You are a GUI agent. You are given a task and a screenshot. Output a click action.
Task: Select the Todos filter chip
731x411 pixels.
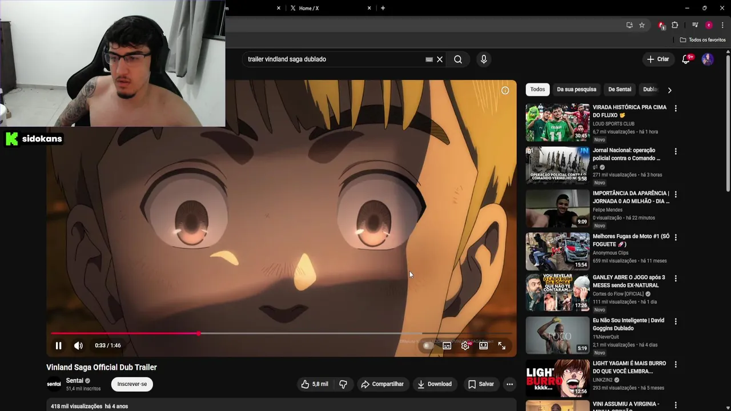point(537,89)
